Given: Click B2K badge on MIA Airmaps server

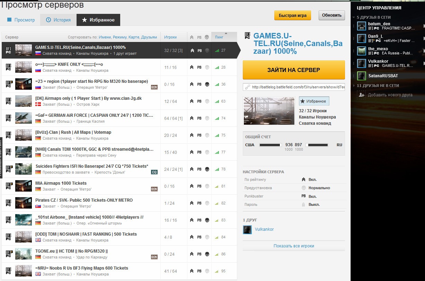Looking at the screenshot, I should (154, 189).
